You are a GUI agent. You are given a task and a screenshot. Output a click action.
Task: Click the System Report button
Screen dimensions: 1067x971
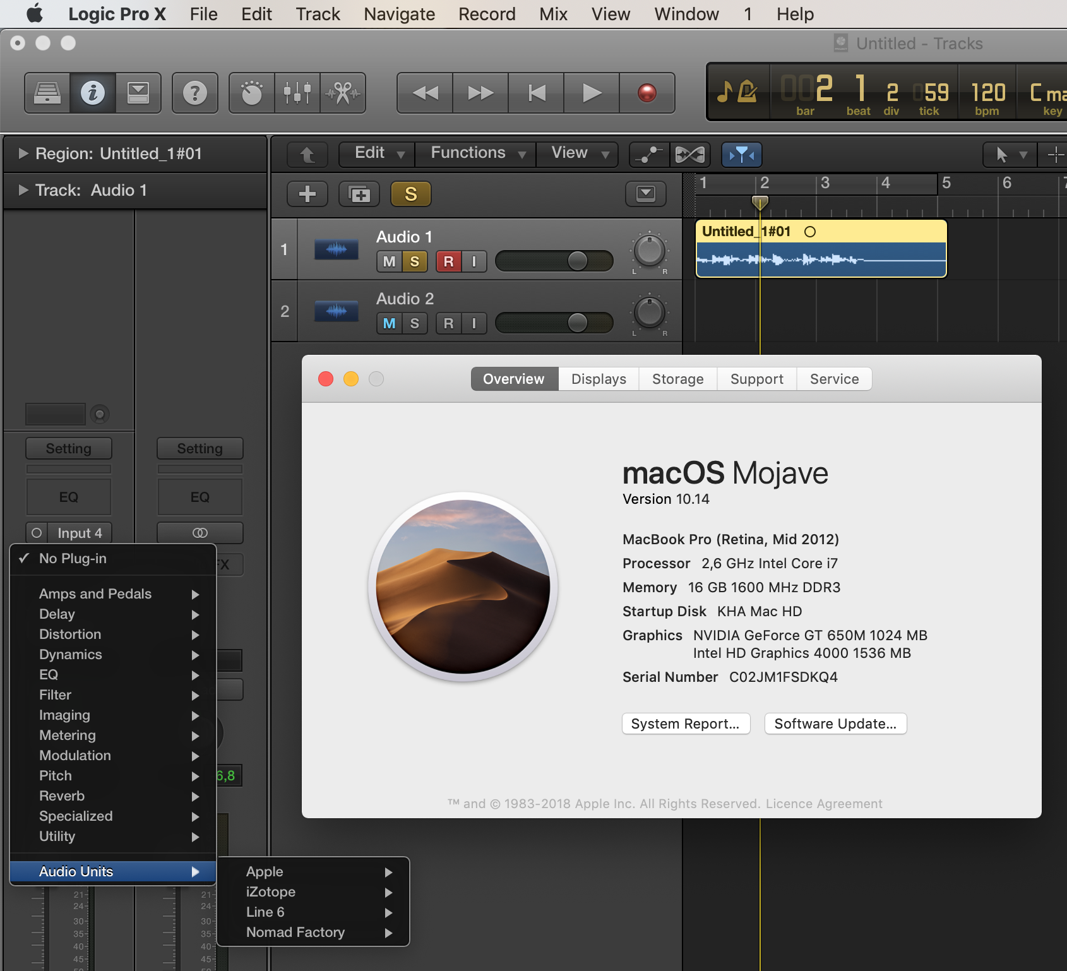(x=685, y=724)
